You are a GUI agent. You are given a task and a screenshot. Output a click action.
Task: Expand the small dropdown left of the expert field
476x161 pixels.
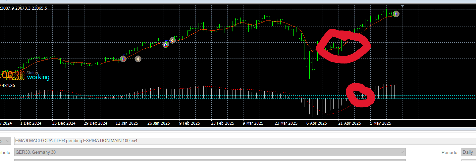click(6, 141)
